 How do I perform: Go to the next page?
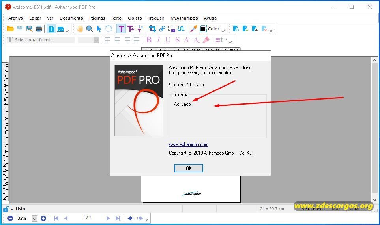108,218
